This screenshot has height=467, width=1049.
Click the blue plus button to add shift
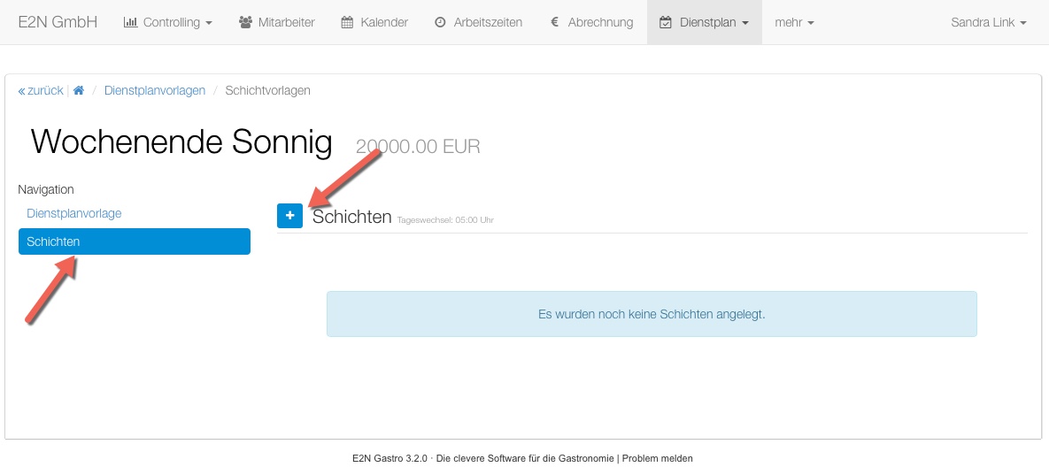pos(289,216)
